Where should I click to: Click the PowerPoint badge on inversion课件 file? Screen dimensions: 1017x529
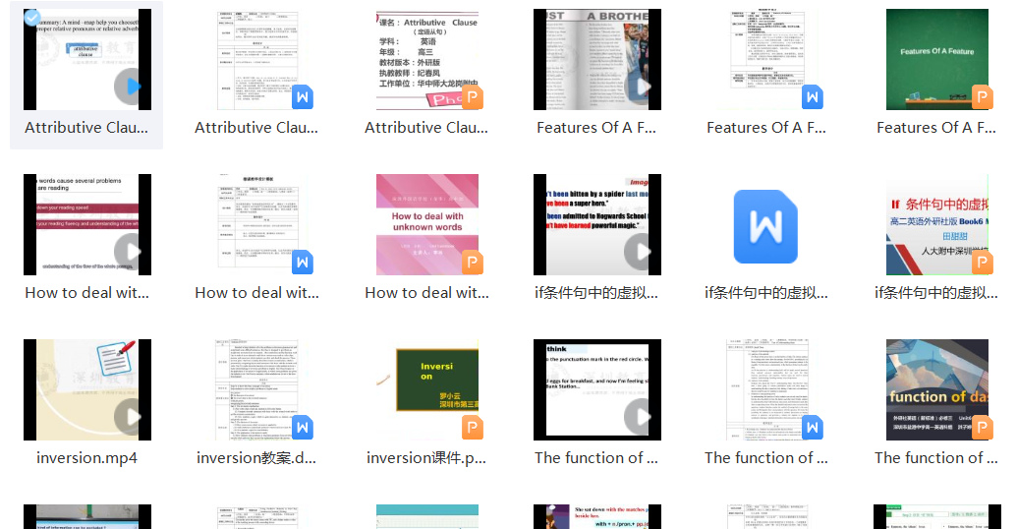[x=473, y=428]
